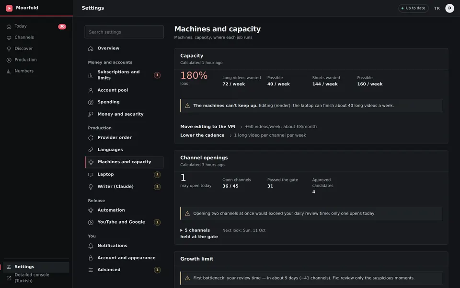Click the Search settings field
This screenshot has width=460, height=288.
pyautogui.click(x=124, y=32)
